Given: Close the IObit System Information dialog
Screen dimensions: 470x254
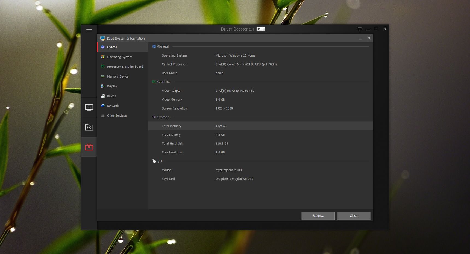Looking at the screenshot, I should click(369, 38).
